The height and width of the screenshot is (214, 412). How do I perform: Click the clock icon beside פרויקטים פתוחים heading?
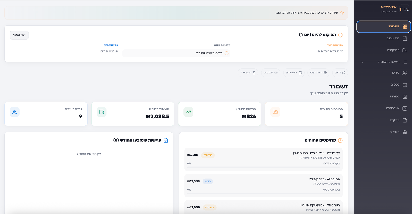pos(340,141)
